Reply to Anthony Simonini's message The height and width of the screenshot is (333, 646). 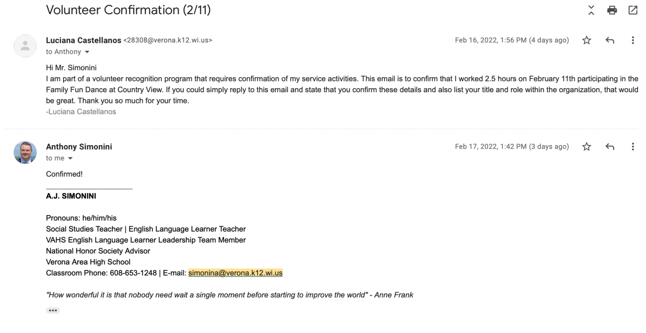coord(610,147)
